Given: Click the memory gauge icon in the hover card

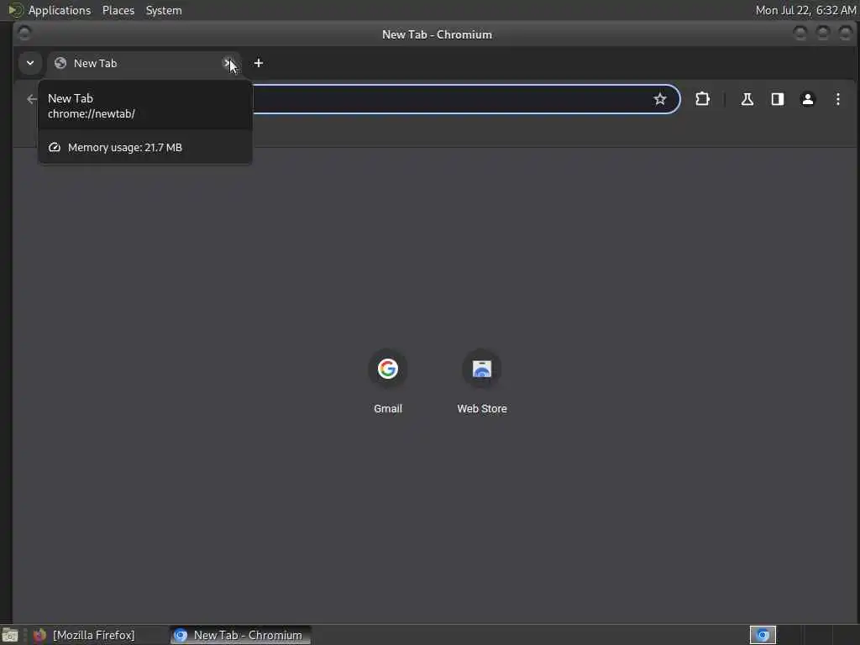Looking at the screenshot, I should pyautogui.click(x=55, y=148).
